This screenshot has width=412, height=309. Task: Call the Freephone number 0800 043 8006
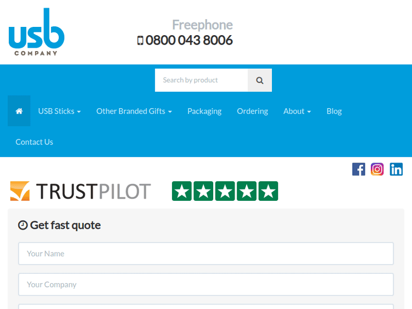pos(189,40)
